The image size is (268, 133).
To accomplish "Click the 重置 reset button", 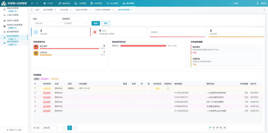I will tap(106, 23).
